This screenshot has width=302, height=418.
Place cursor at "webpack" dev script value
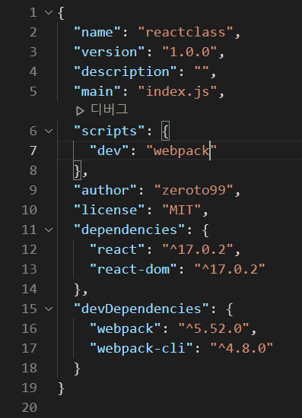[181, 151]
